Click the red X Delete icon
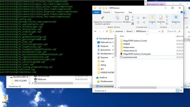 (144, 18)
